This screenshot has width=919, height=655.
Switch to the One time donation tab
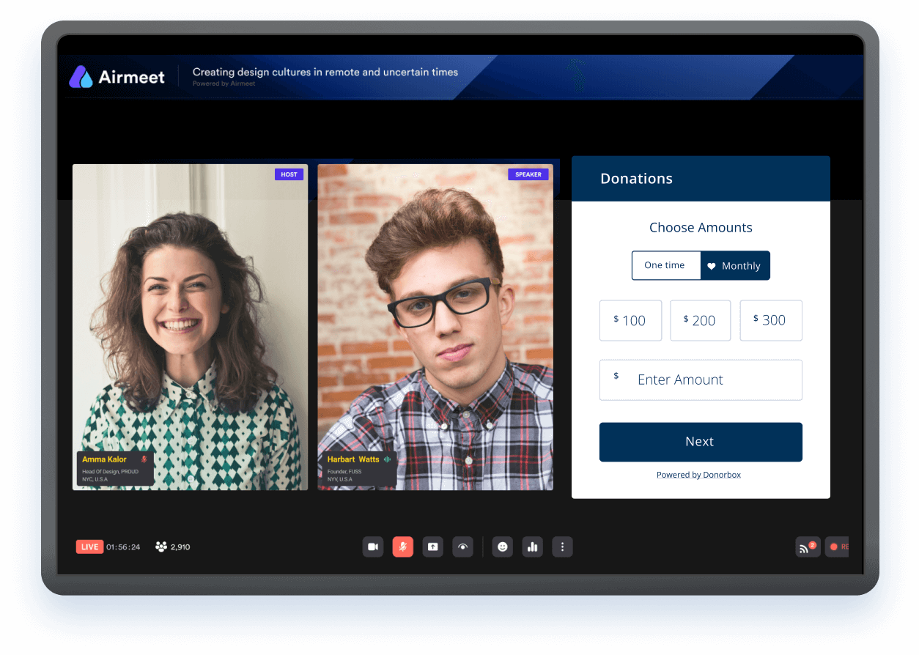click(x=666, y=265)
